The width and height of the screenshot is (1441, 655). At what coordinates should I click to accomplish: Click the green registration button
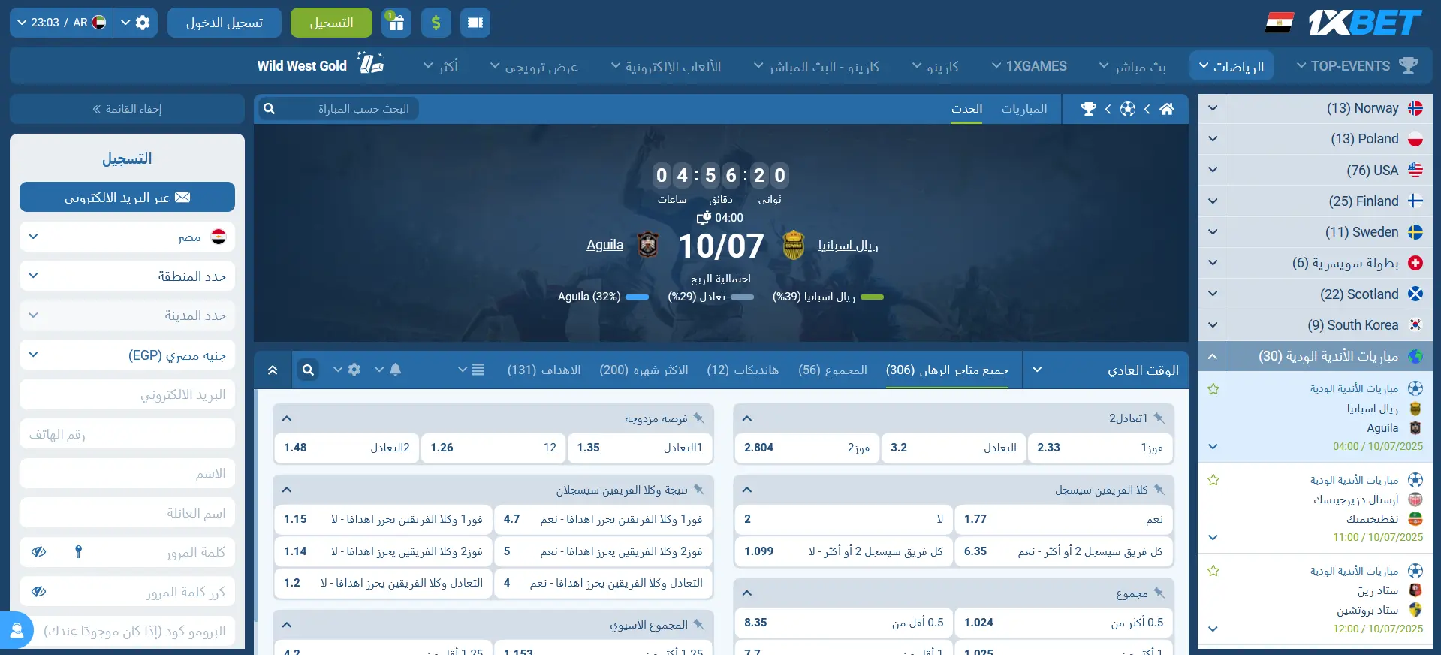[331, 23]
